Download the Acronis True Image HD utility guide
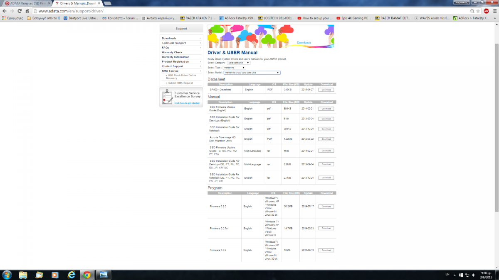The height and width of the screenshot is (280, 499). point(326,139)
